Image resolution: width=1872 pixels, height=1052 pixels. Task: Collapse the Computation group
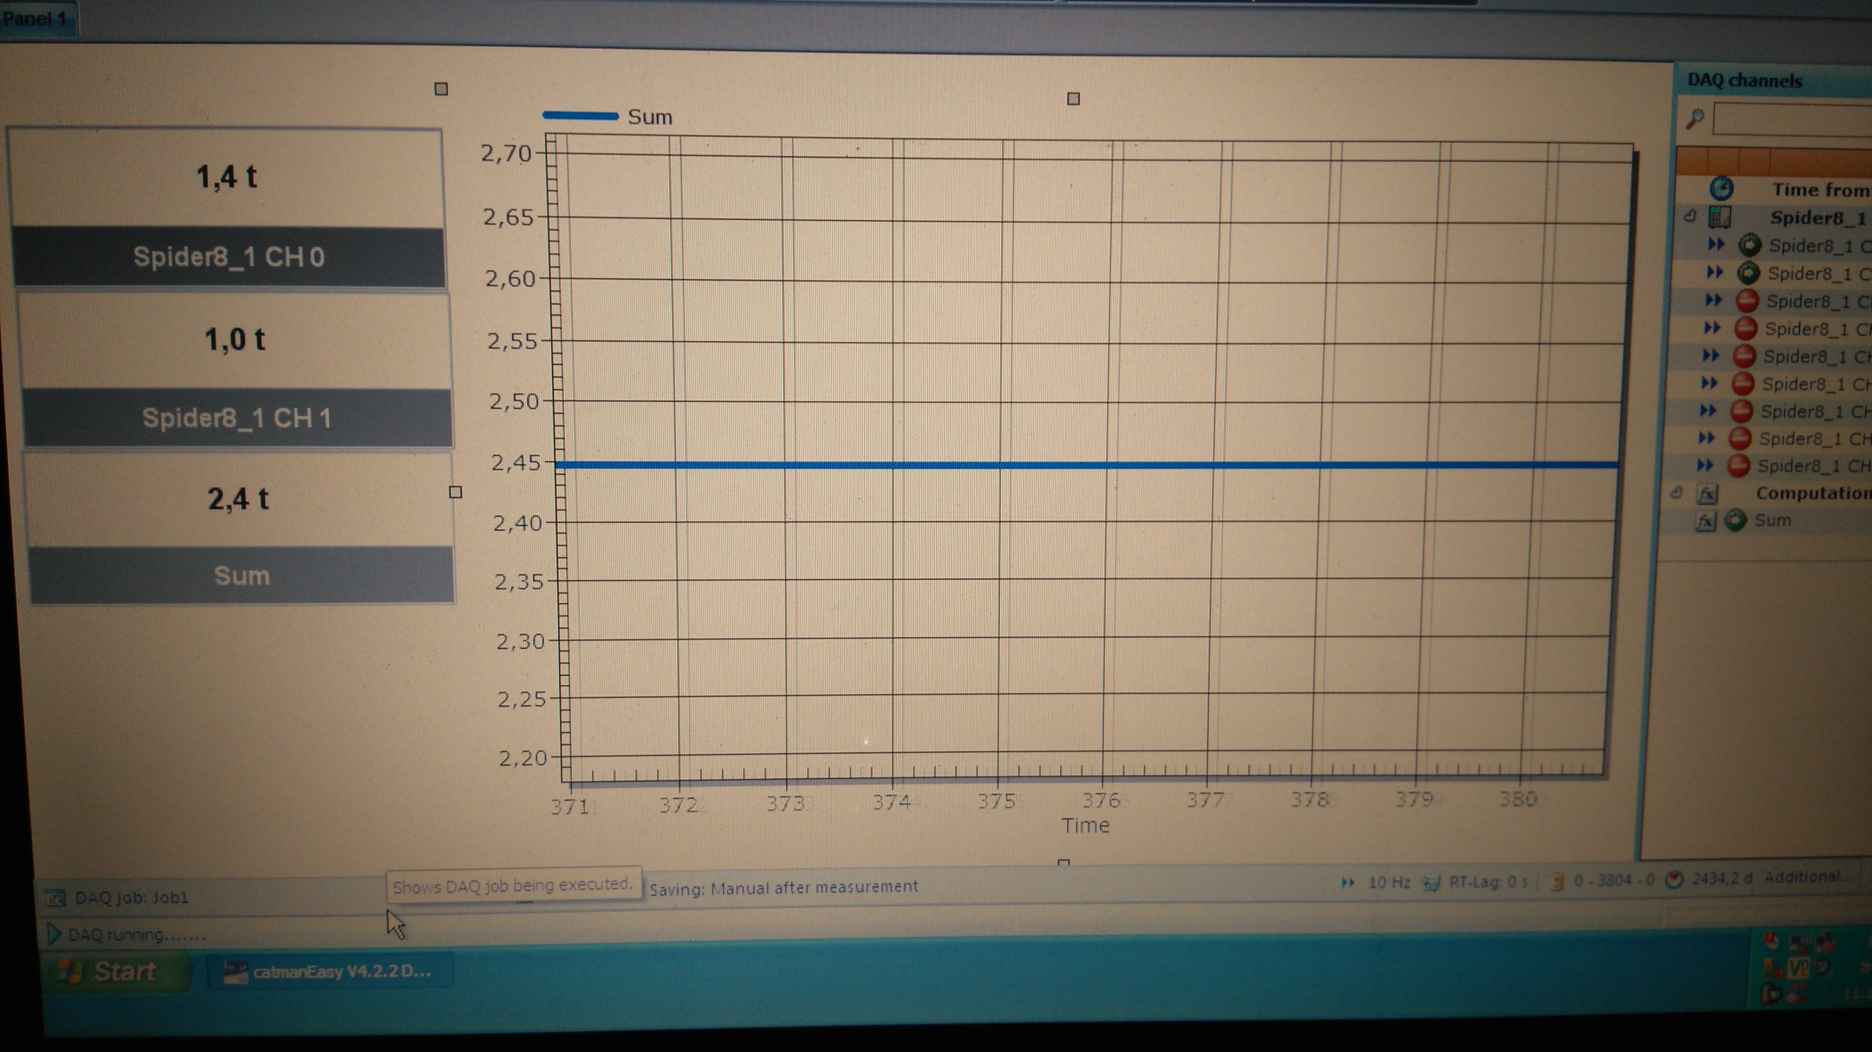point(1677,493)
